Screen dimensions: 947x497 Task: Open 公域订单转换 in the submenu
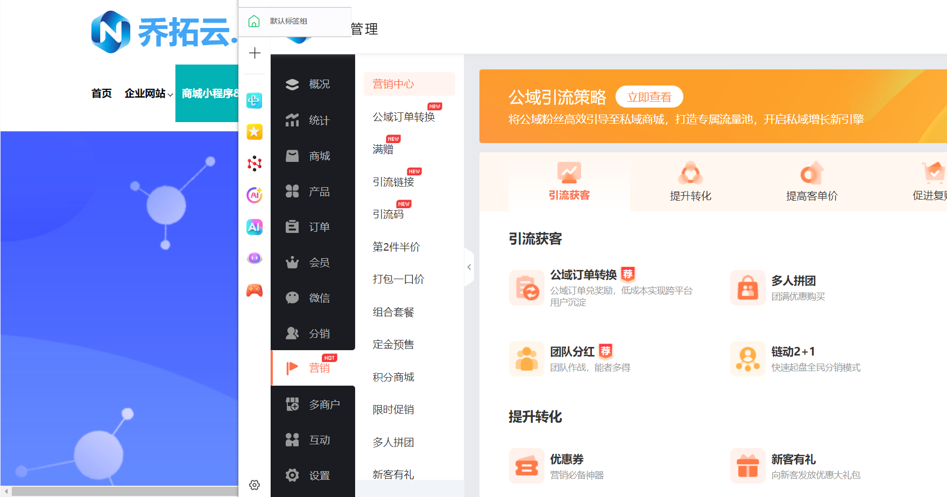tap(404, 117)
